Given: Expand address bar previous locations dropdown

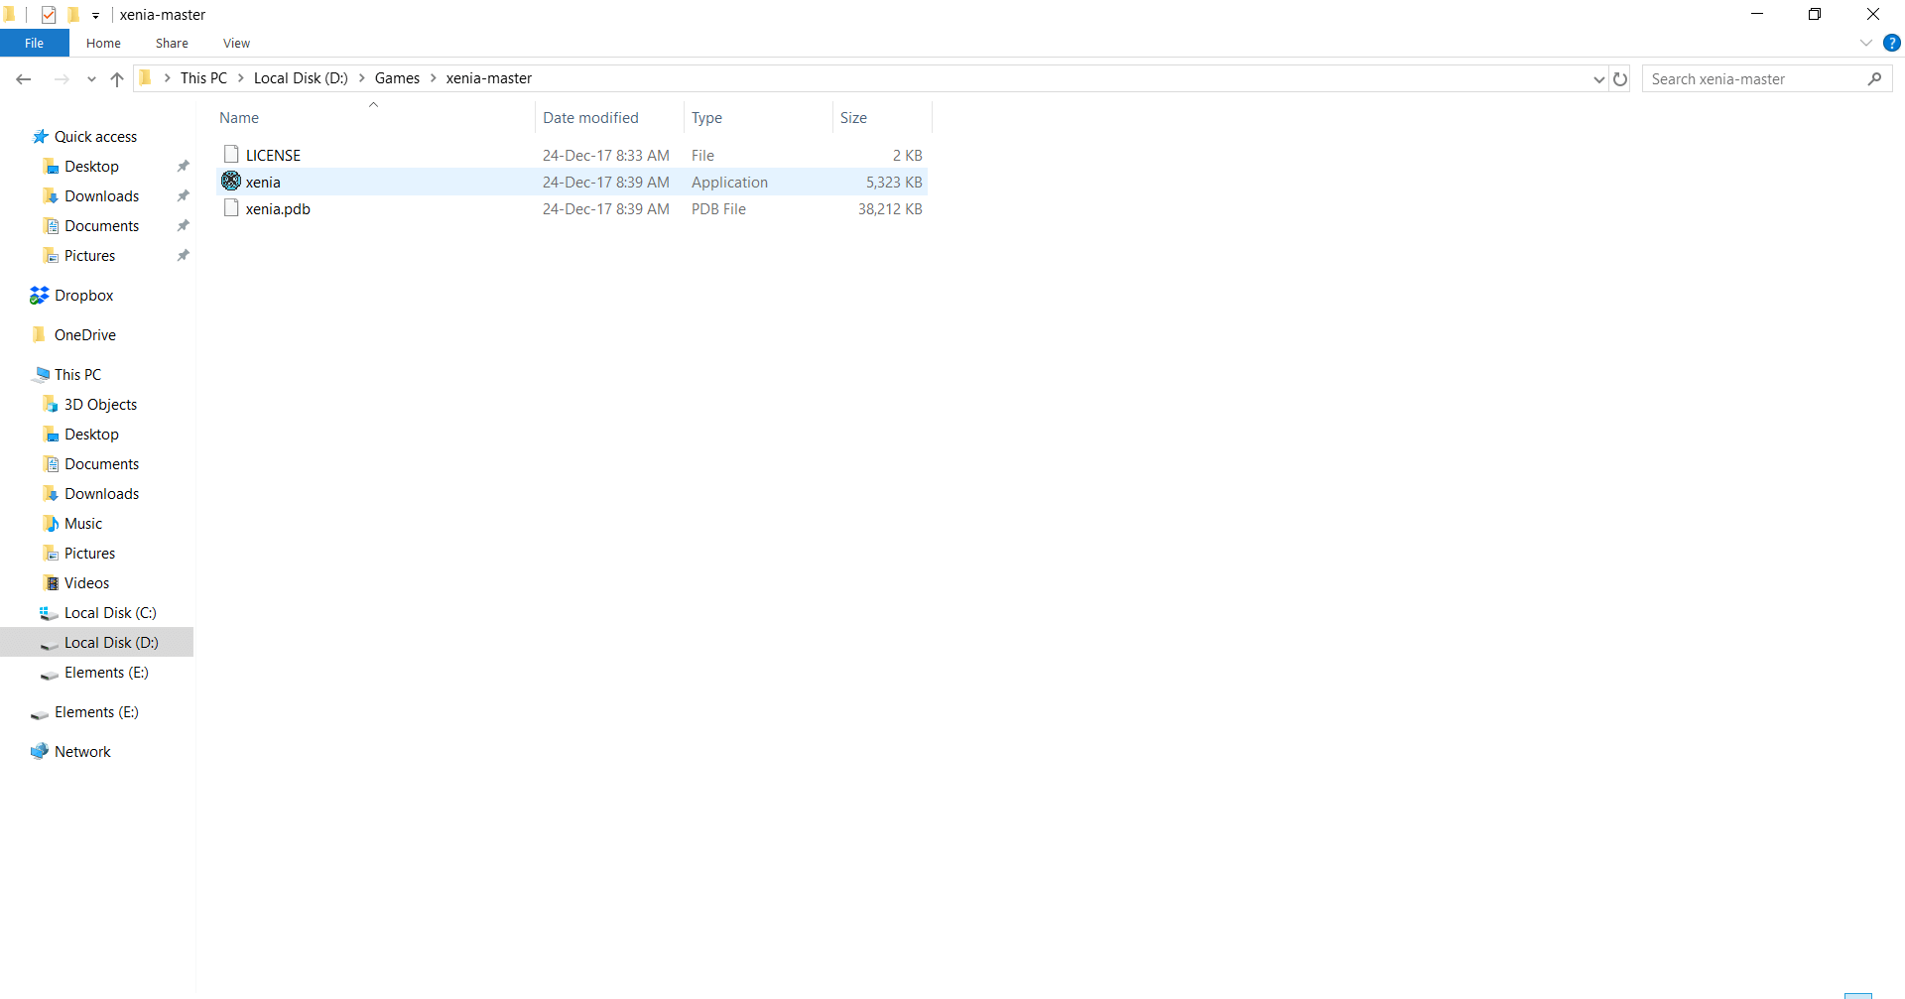Looking at the screenshot, I should (x=1598, y=79).
